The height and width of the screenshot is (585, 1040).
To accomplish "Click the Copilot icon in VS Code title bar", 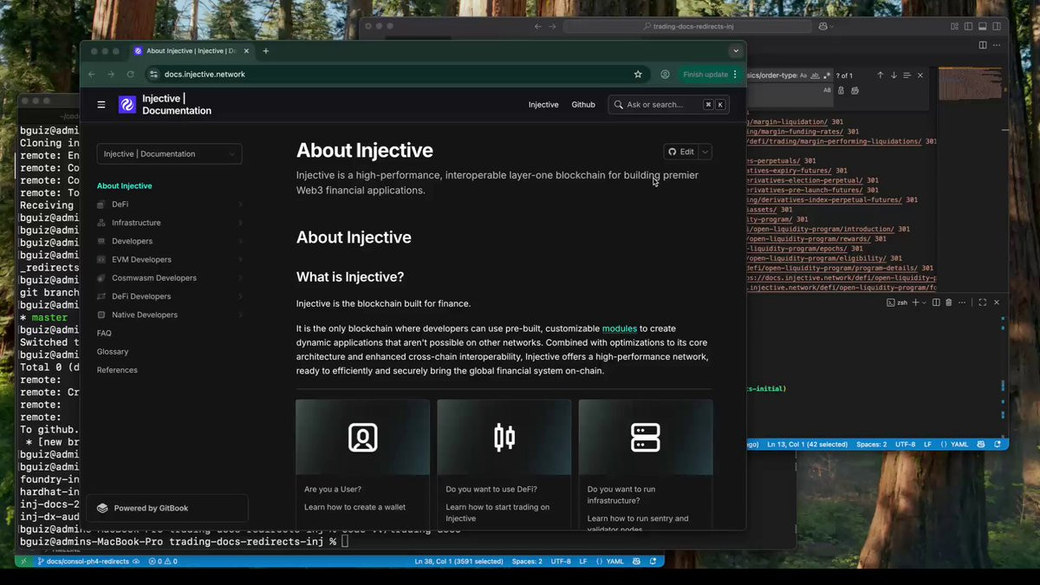I will coord(822,26).
